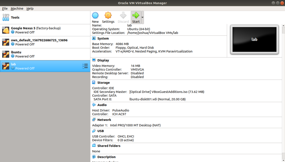
Task: Click Storage section disk icon
Action: pyautogui.click(x=94, y=82)
